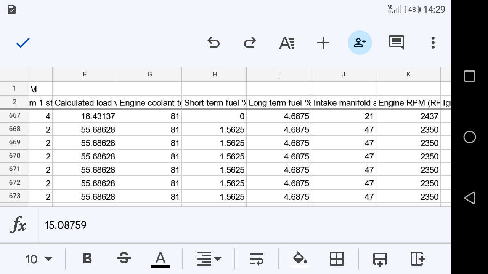Tap Android back triangle button
The height and width of the screenshot is (274, 488).
point(469,198)
